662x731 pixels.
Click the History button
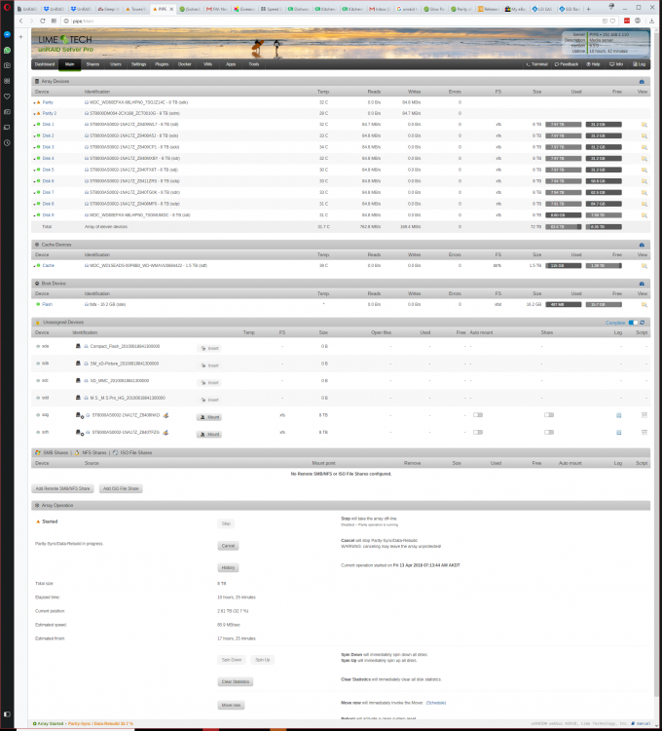click(x=228, y=568)
